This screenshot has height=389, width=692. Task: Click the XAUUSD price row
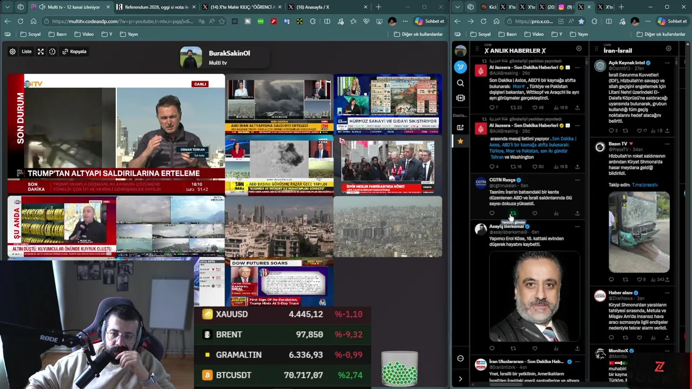pos(282,314)
